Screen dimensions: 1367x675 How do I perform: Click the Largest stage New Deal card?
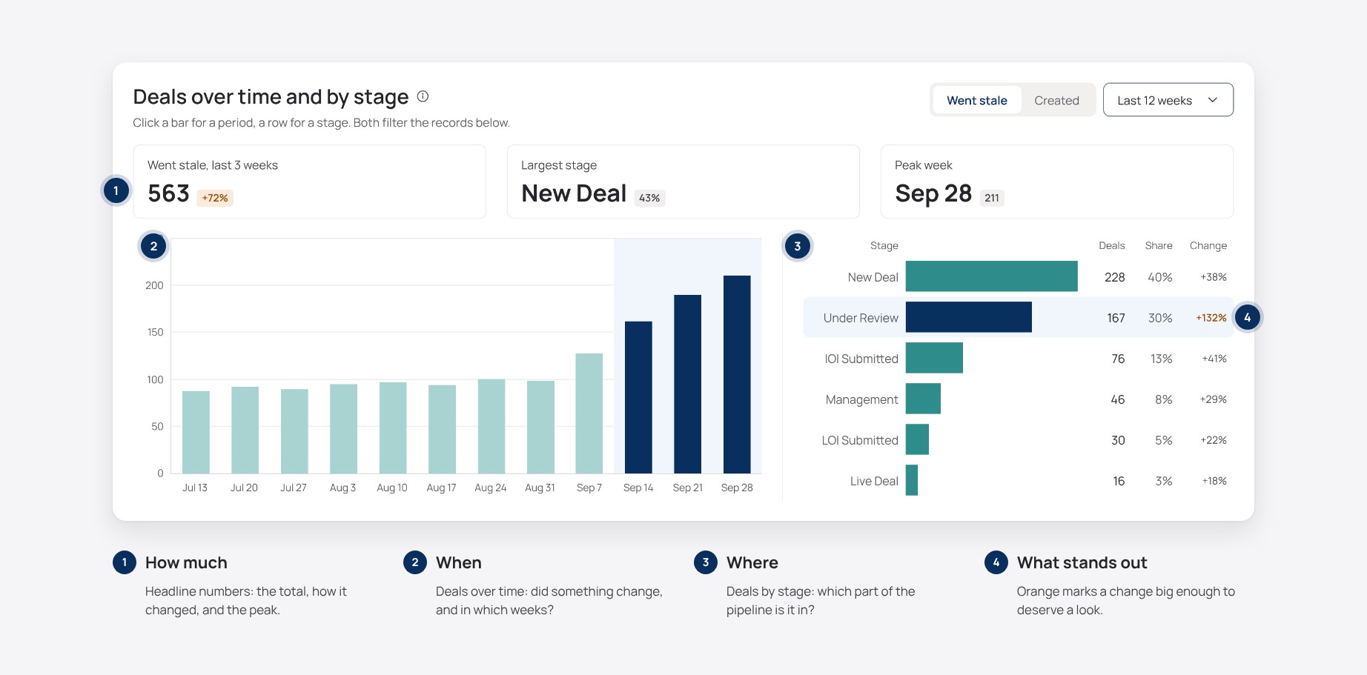[683, 182]
